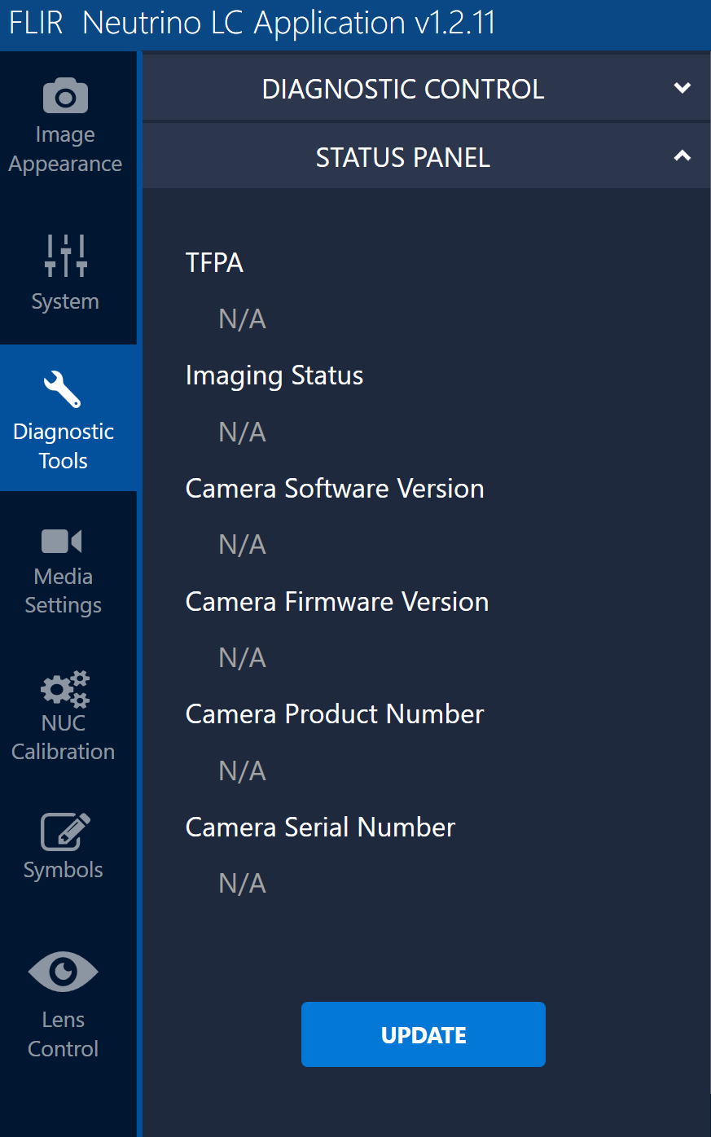Select the pencil edit icon for Symbols
711x1137 pixels.
point(64,832)
